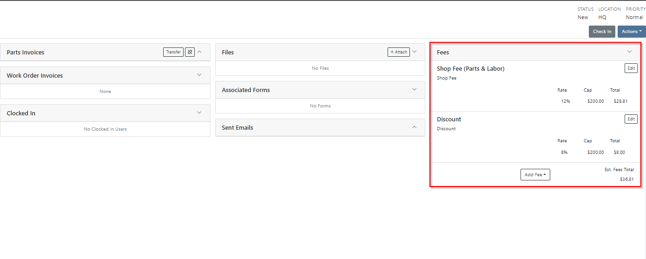Edit the Shop Fee (Parts & Labor)
Viewport: 646px width, 259px height.
(631, 68)
